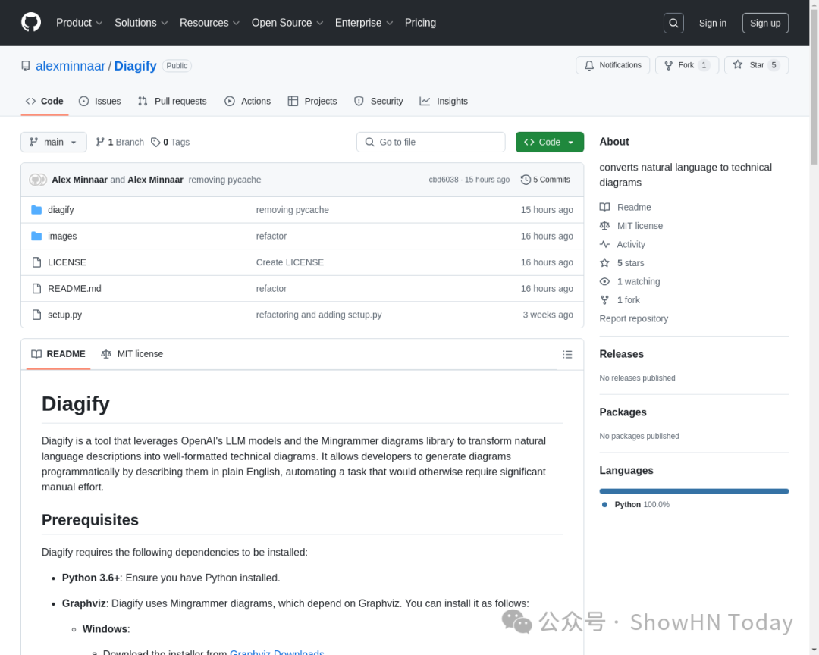
Task: Click in the Go to file field
Action: [x=431, y=142]
